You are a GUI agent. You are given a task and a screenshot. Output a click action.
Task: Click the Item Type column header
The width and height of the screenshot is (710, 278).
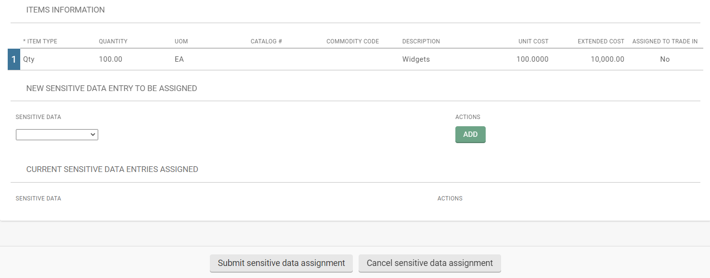(40, 41)
